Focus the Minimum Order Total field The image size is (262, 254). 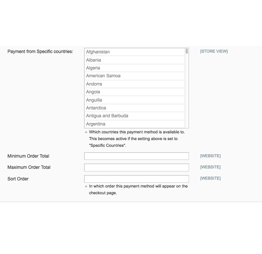[136, 156]
